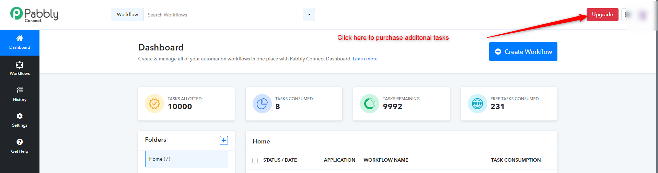Click the Create Workflow button

[523, 51]
